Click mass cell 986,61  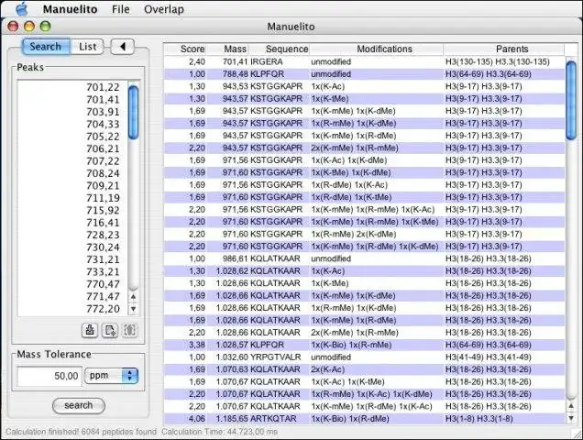[x=236, y=258]
